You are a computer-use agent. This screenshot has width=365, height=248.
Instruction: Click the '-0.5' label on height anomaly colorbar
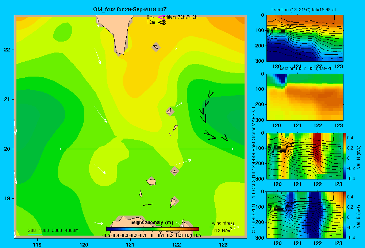pyautogui.click(x=106, y=235)
